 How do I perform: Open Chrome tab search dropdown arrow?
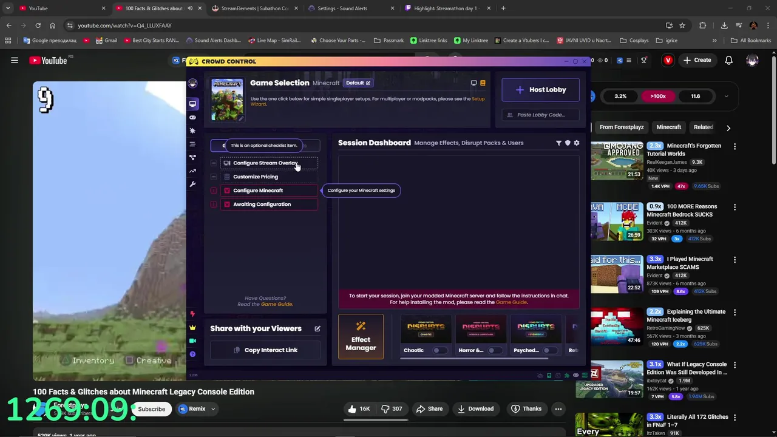pos(8,8)
